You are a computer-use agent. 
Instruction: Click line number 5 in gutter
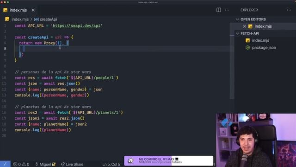coord(5,49)
